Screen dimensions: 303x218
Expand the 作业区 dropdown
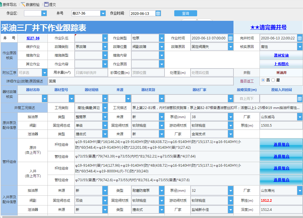[44, 13]
